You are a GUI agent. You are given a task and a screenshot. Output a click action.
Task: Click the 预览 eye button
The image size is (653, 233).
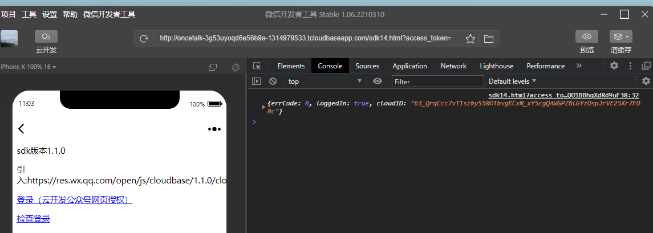click(x=587, y=36)
